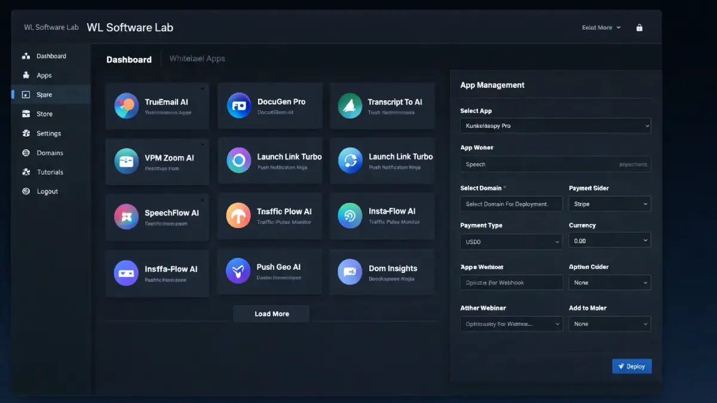This screenshot has height=403, width=717.
Task: Click the Apps sidebar icon
Action: point(26,75)
